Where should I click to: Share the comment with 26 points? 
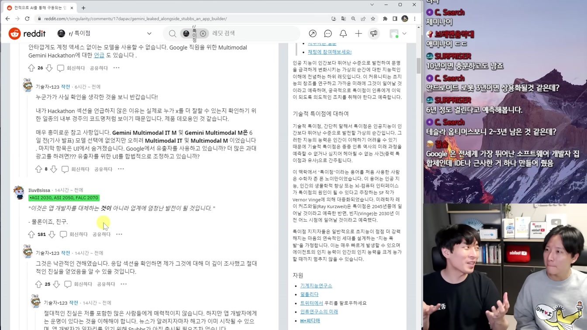pyautogui.click(x=99, y=68)
